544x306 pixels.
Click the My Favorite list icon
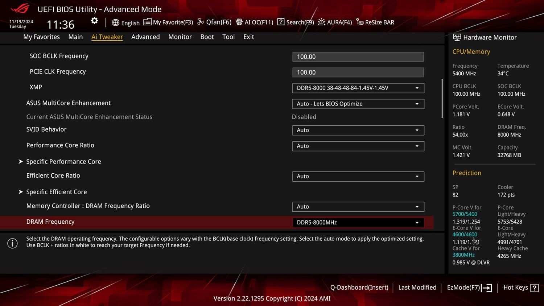pyautogui.click(x=147, y=22)
